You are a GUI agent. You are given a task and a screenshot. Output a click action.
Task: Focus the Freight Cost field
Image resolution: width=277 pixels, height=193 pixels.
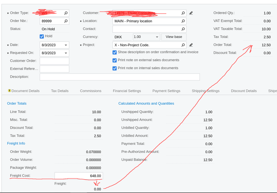pyautogui.click(x=79, y=176)
